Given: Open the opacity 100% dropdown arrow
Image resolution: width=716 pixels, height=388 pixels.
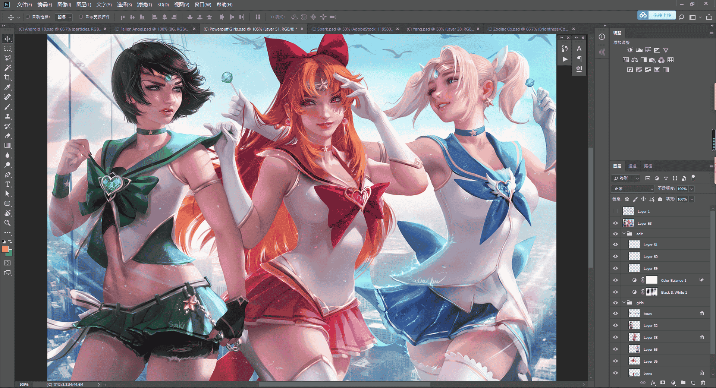Looking at the screenshot, I should 692,189.
